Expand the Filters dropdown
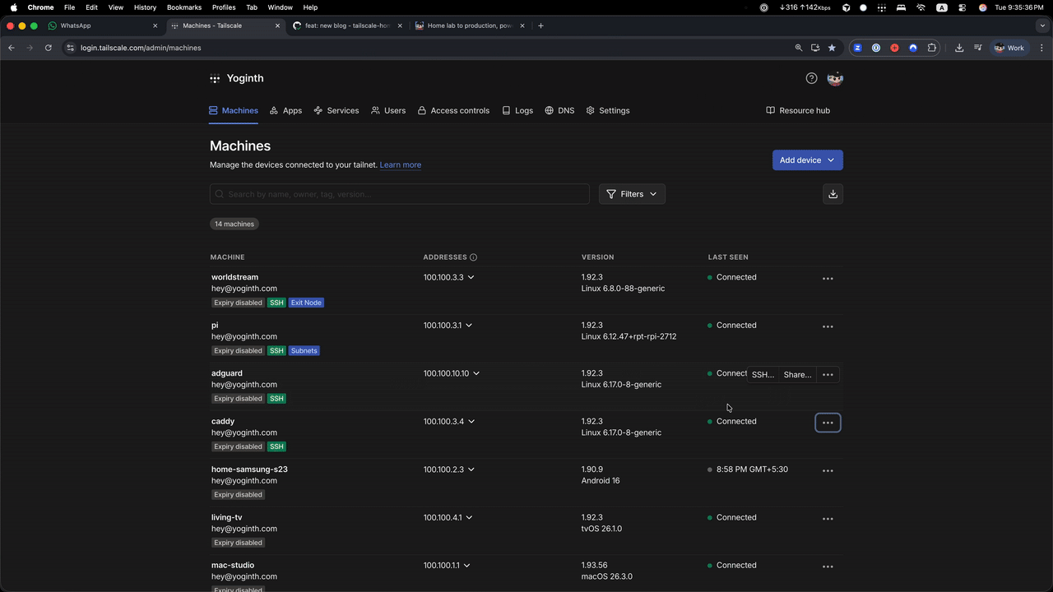Screen dimensions: 1053x592 [x=632, y=194]
